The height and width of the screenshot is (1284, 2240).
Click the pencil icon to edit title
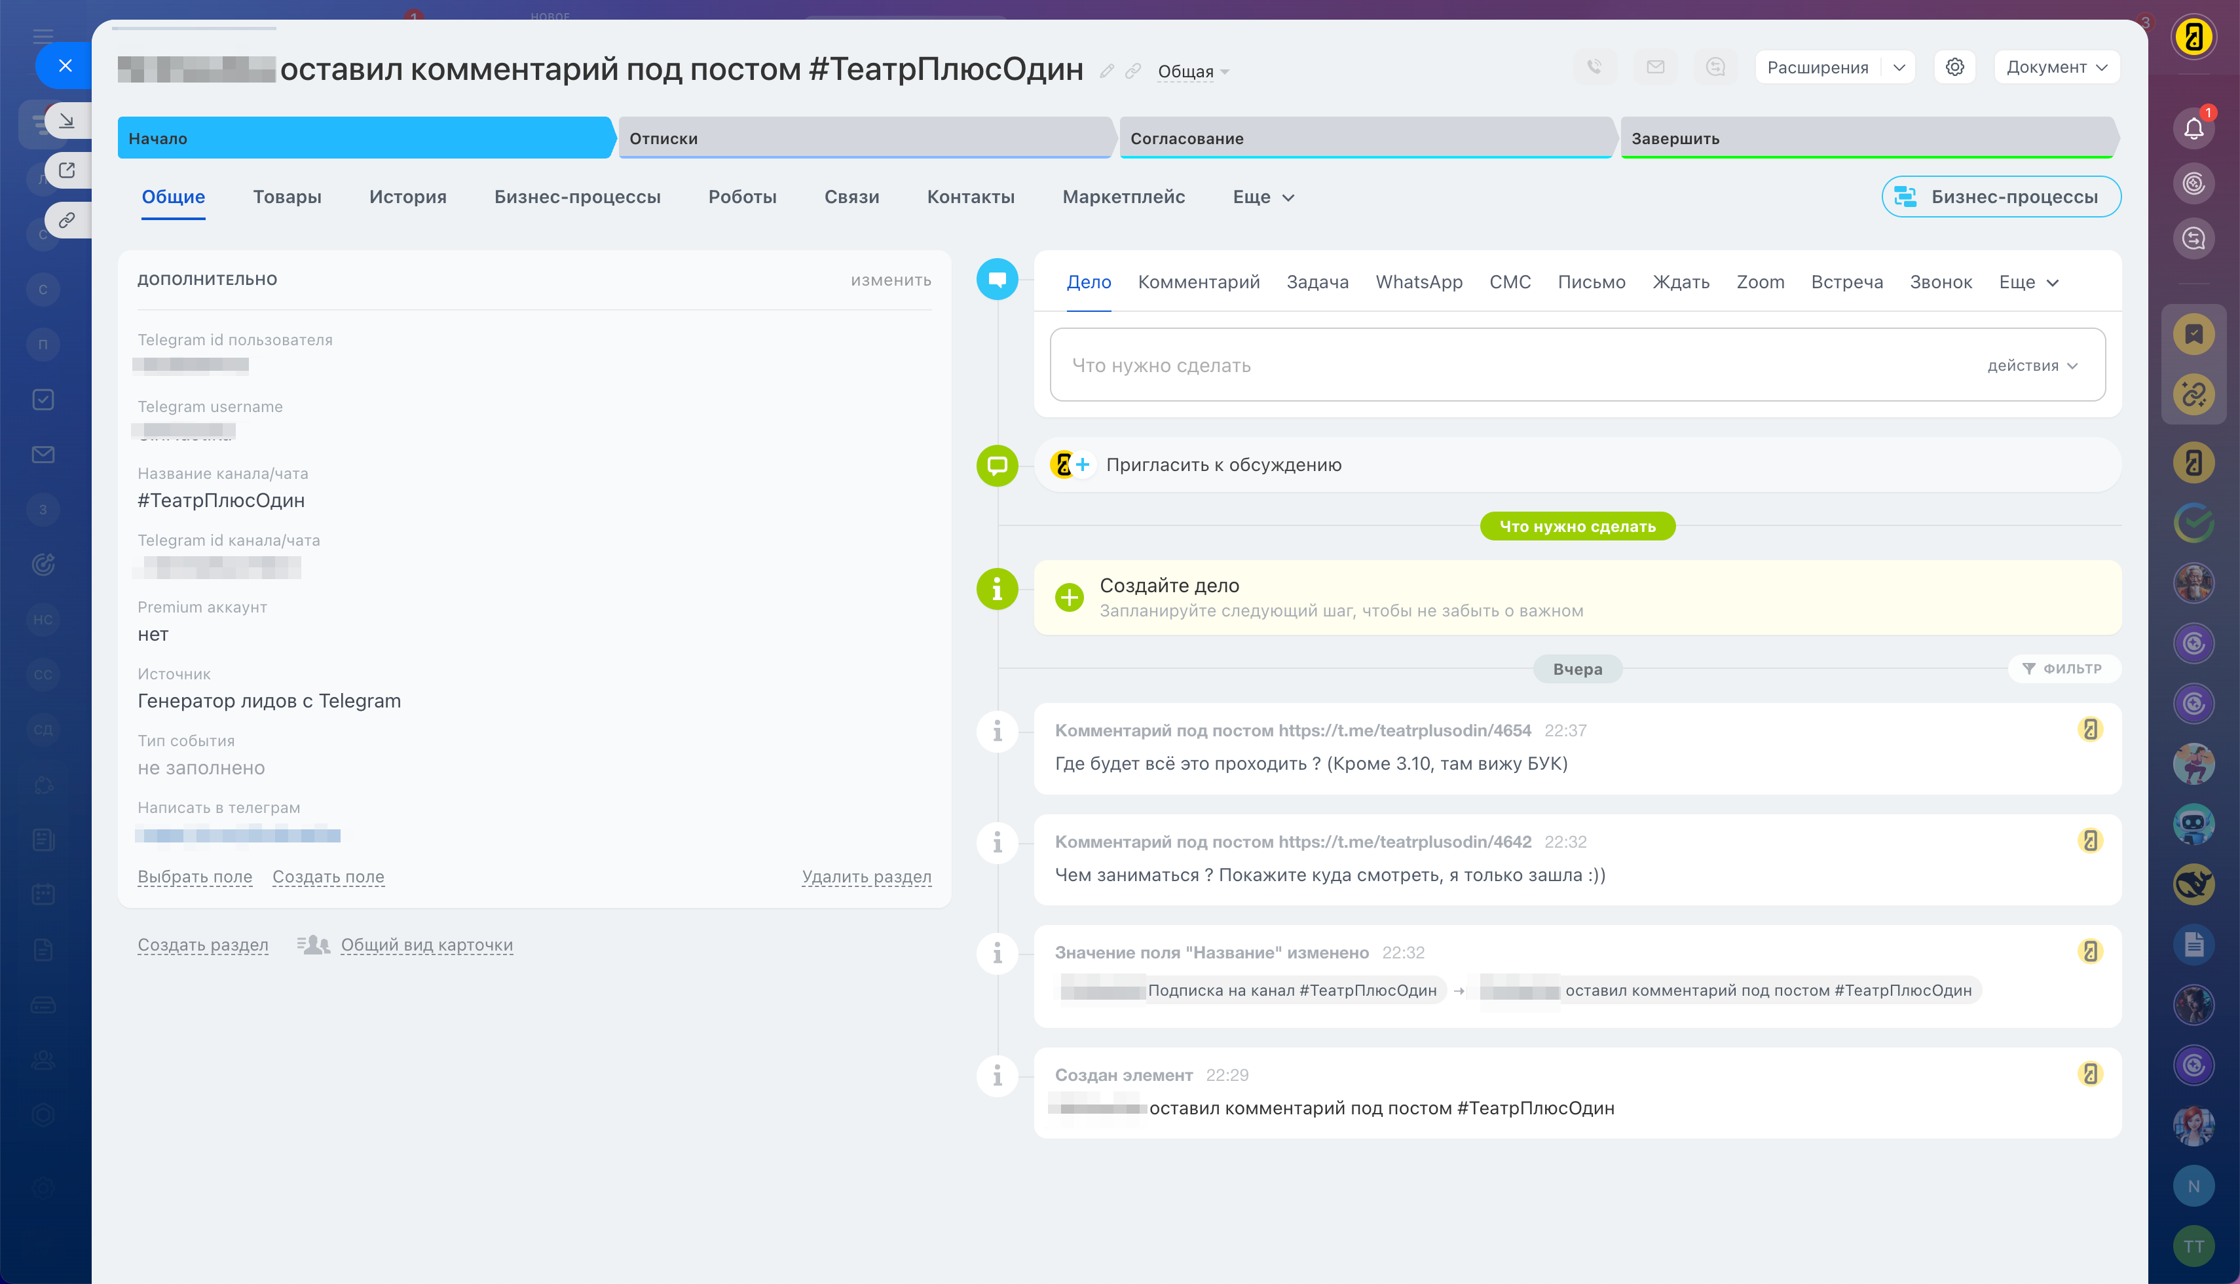pyautogui.click(x=1106, y=71)
